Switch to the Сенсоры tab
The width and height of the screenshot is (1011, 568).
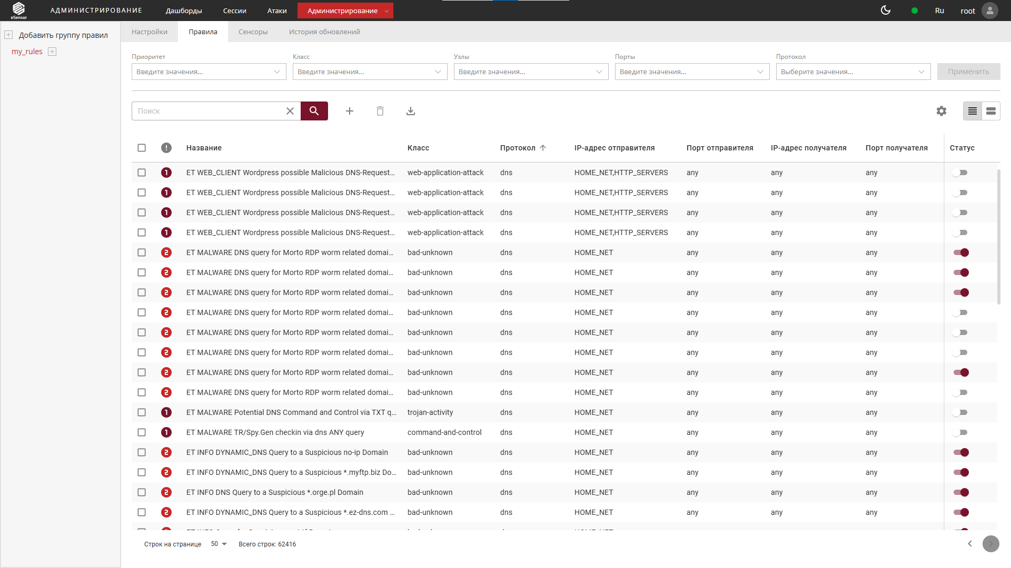(x=253, y=32)
